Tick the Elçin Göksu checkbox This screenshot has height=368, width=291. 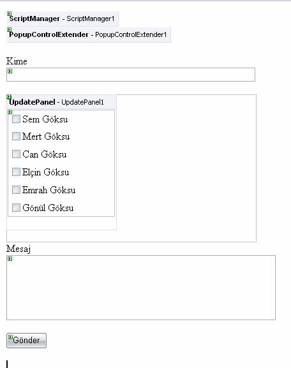coord(16,172)
